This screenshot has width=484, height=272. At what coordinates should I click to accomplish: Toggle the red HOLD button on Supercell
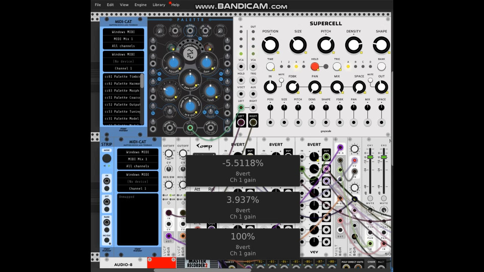[315, 66]
